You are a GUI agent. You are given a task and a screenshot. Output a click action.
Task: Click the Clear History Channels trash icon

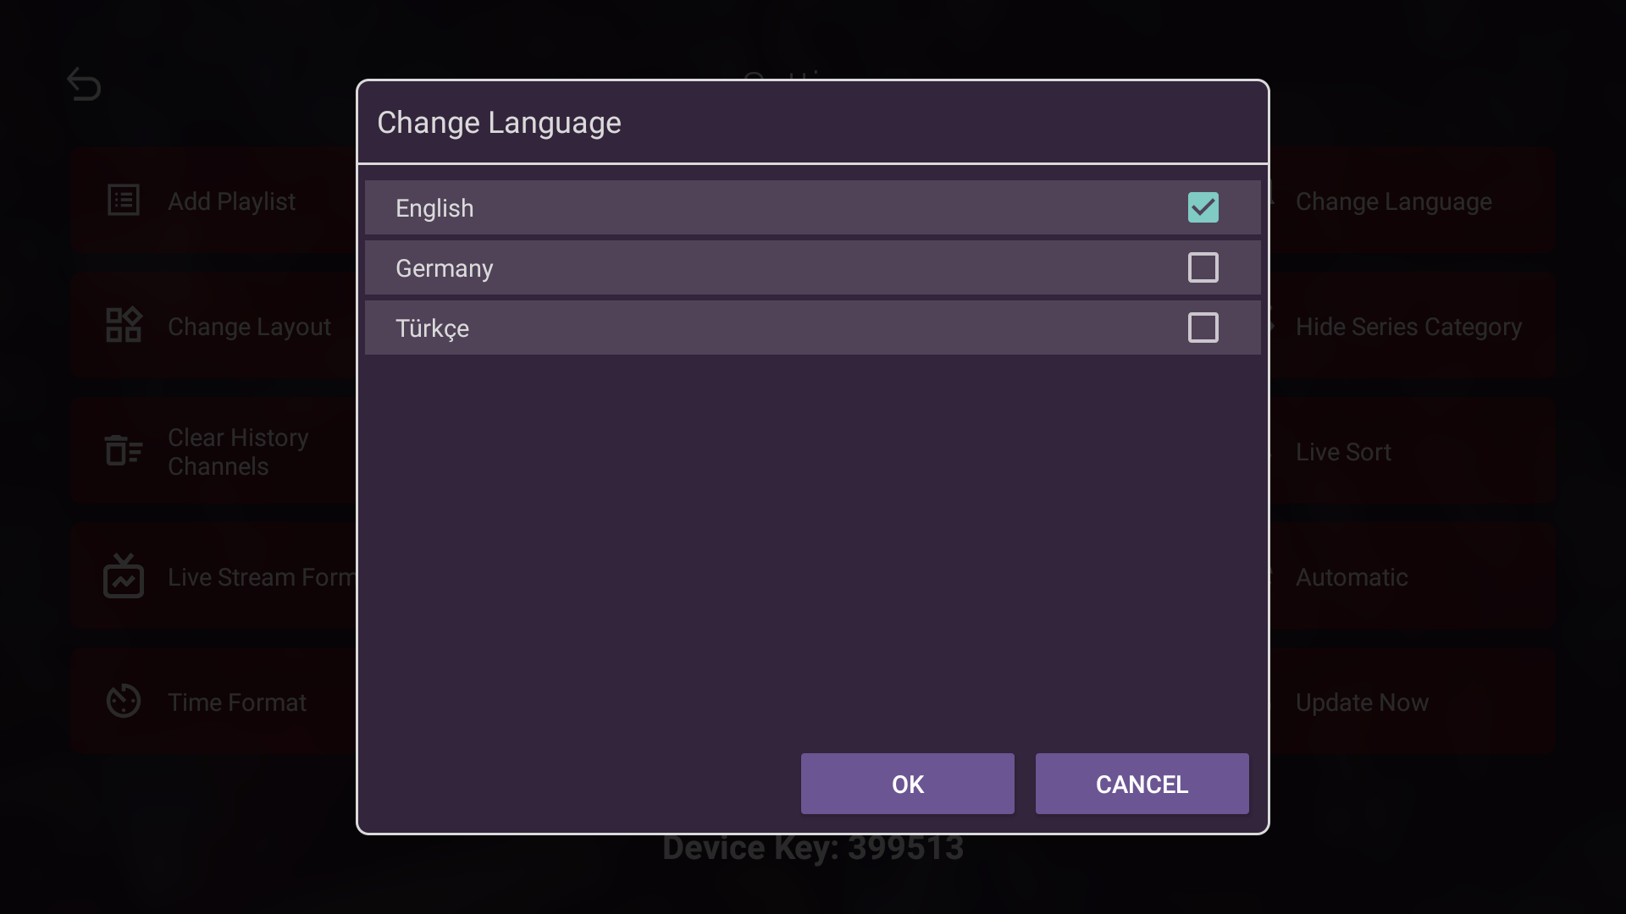coord(123,450)
